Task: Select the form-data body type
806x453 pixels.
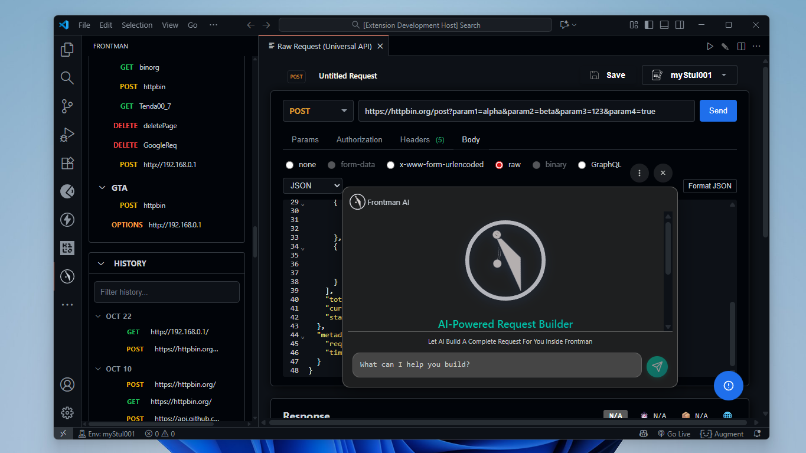Action: tap(331, 165)
